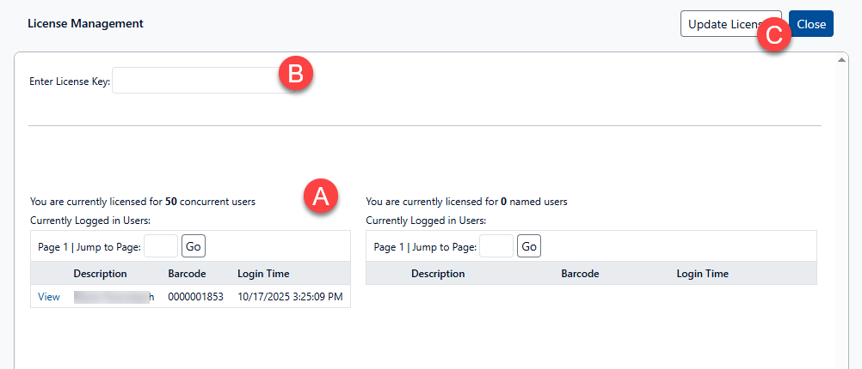
Task: Select the barcode 0000001853 cell
Action: point(195,297)
